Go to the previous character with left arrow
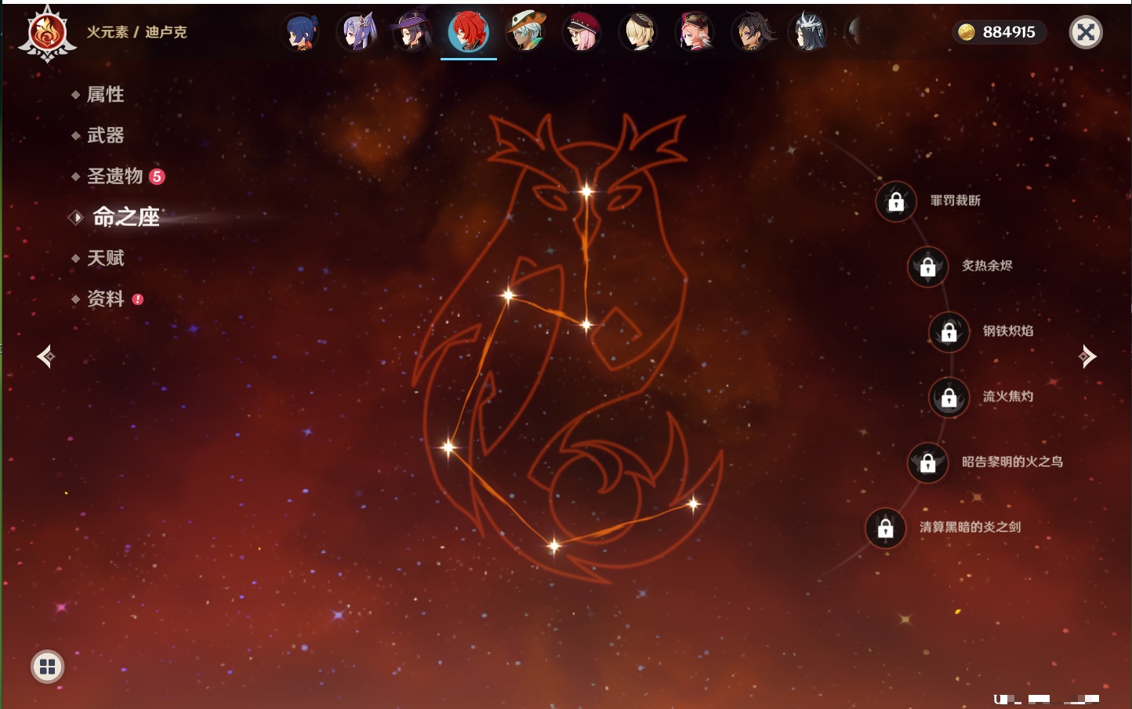The width and height of the screenshot is (1132, 709). (x=45, y=356)
